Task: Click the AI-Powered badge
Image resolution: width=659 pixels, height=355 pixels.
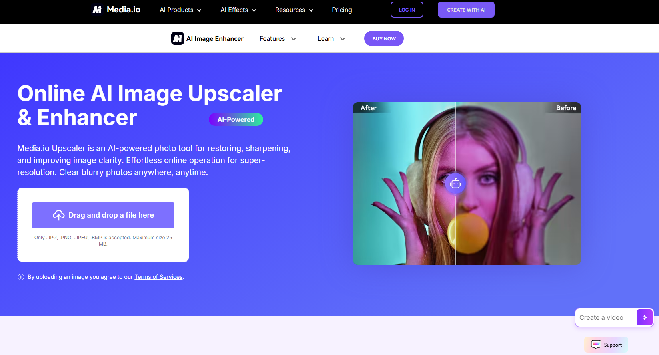Action: 236,119
